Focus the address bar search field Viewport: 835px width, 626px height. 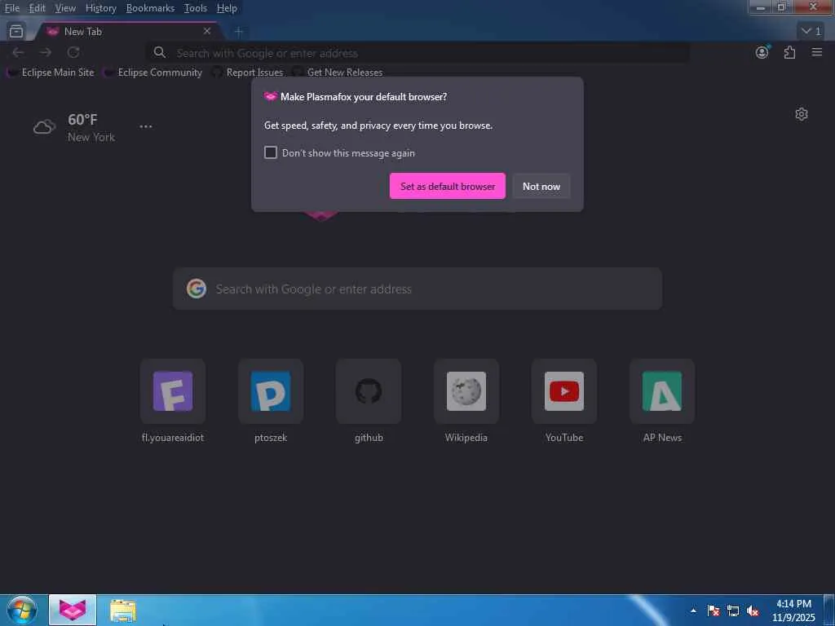pyautogui.click(x=417, y=53)
